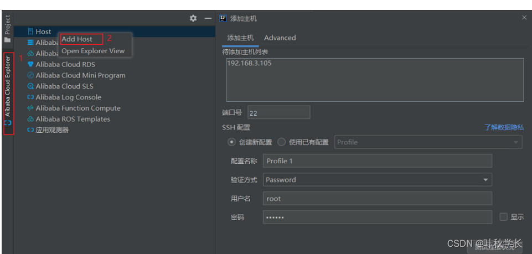Image resolution: width=532 pixels, height=254 pixels.
Task: Click the 端口号 port field showing 22
Action: pyautogui.click(x=279, y=112)
